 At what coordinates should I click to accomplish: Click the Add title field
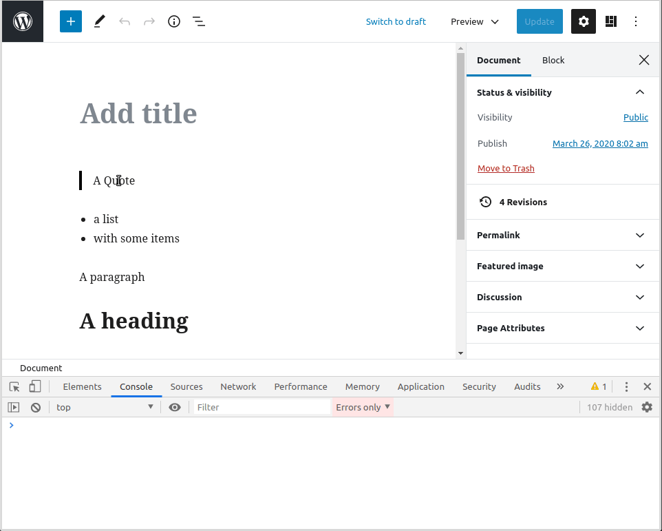point(138,113)
